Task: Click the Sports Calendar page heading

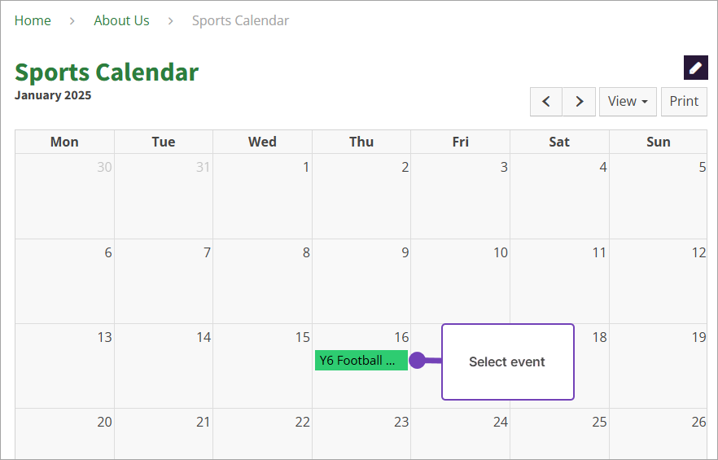Action: tap(107, 72)
